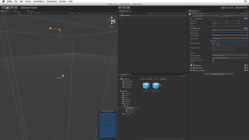Switch to the Console tab
The width and height of the screenshot is (249, 140).
click(31, 11)
